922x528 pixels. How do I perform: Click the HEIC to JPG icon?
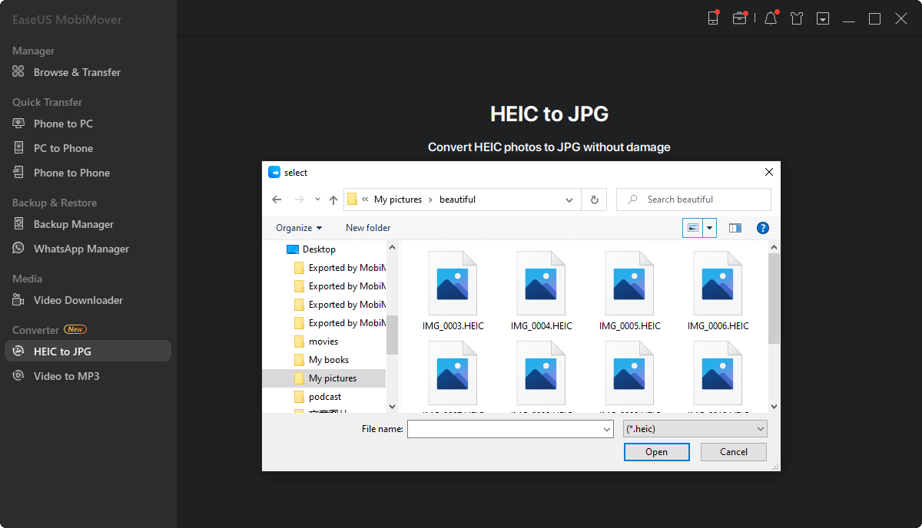coord(18,351)
